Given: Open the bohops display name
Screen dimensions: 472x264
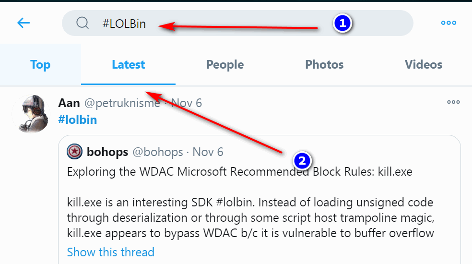Looking at the screenshot, I should 107,152.
